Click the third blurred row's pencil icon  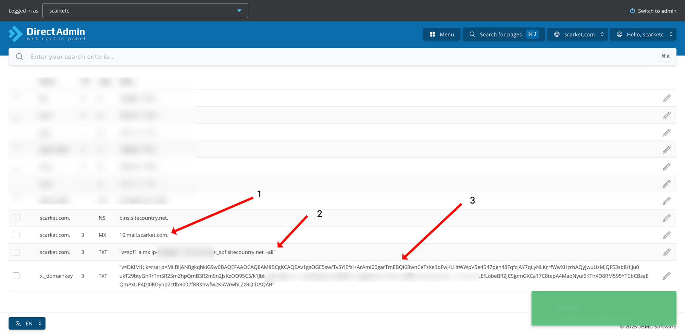[667, 133]
